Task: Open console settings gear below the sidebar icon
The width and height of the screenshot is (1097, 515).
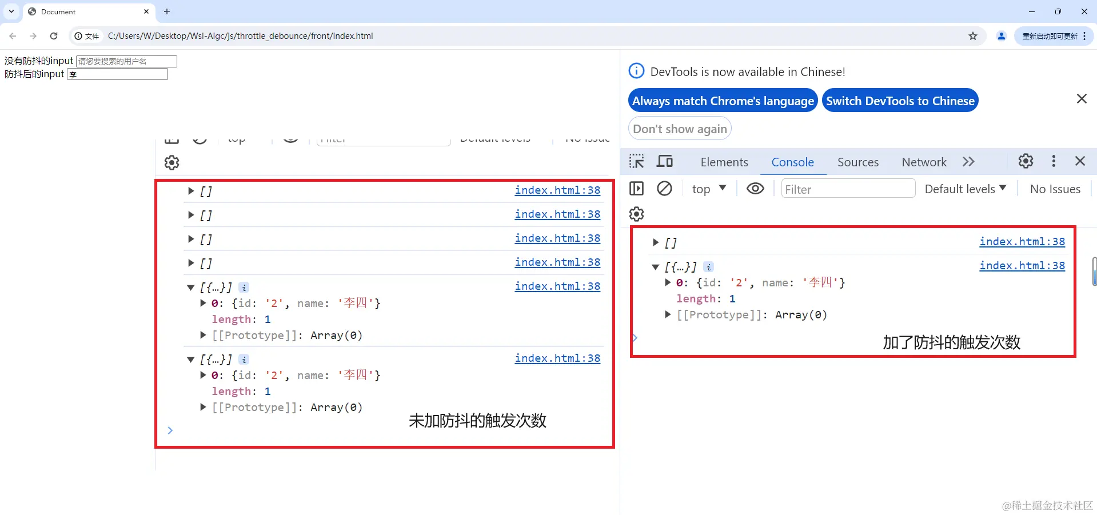Action: click(636, 214)
